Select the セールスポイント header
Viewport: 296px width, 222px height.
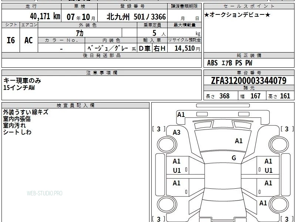pos(249,6)
